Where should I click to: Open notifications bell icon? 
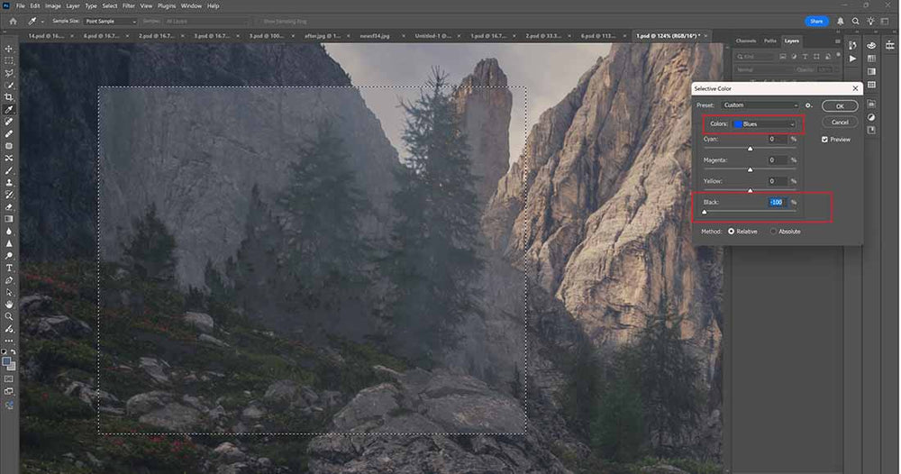pos(840,22)
